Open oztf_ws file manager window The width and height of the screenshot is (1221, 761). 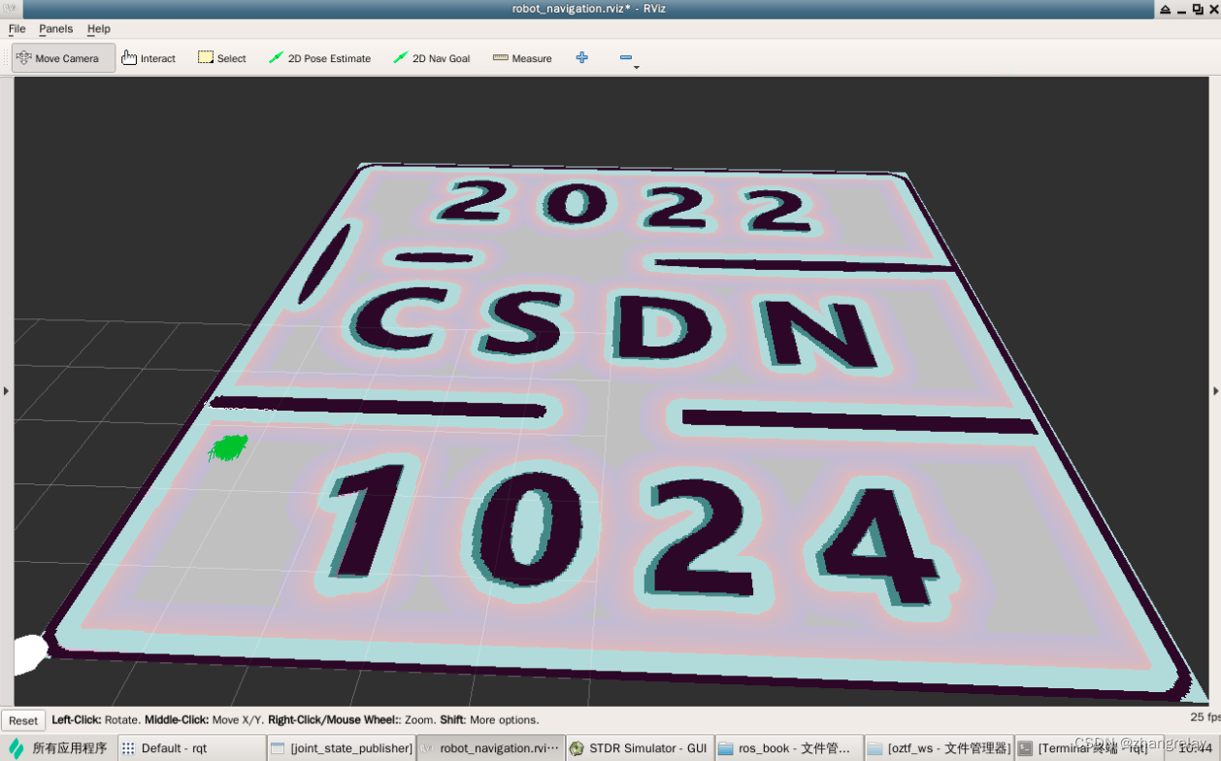(938, 748)
